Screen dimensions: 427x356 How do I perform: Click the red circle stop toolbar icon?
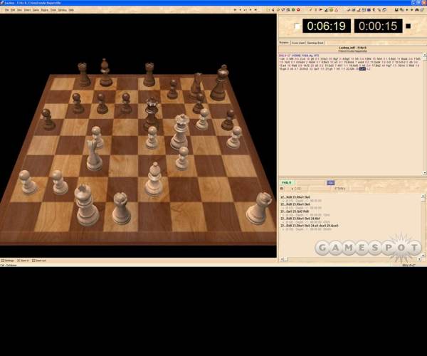(298, 10)
